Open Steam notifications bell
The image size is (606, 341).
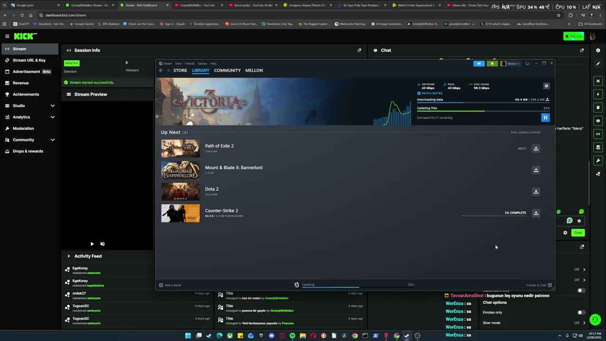tap(492, 63)
